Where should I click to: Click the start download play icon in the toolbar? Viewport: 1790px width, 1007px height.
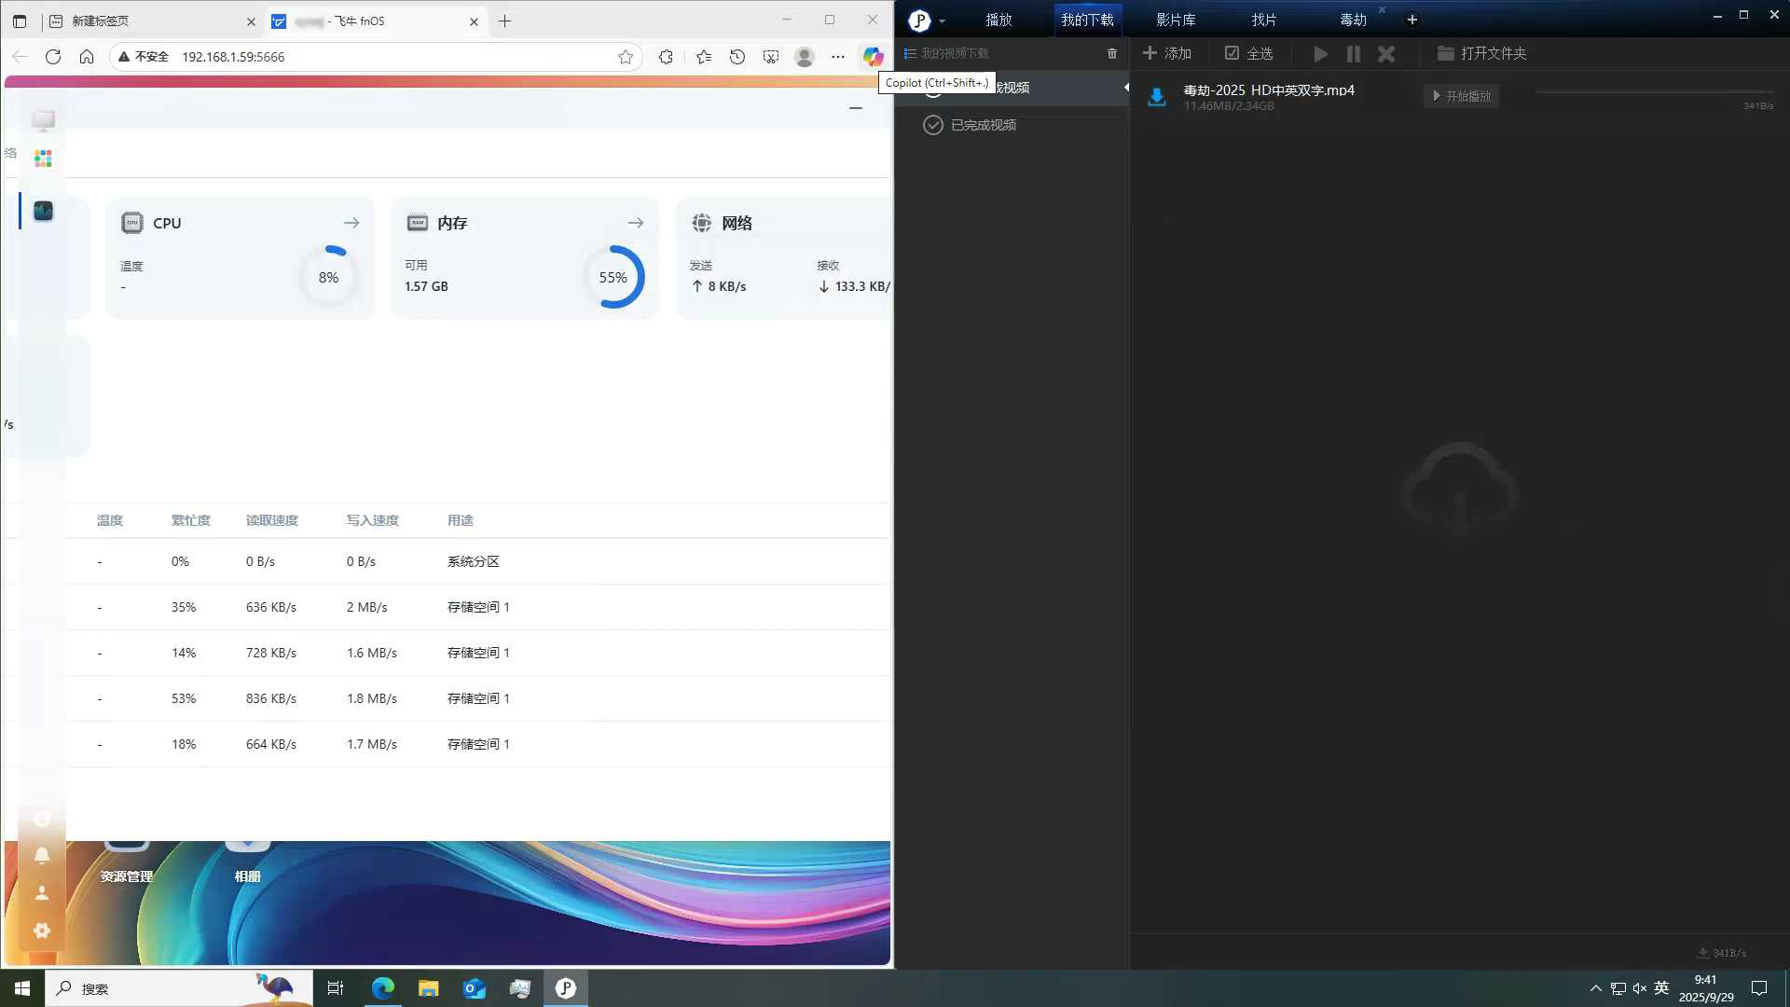pos(1320,54)
